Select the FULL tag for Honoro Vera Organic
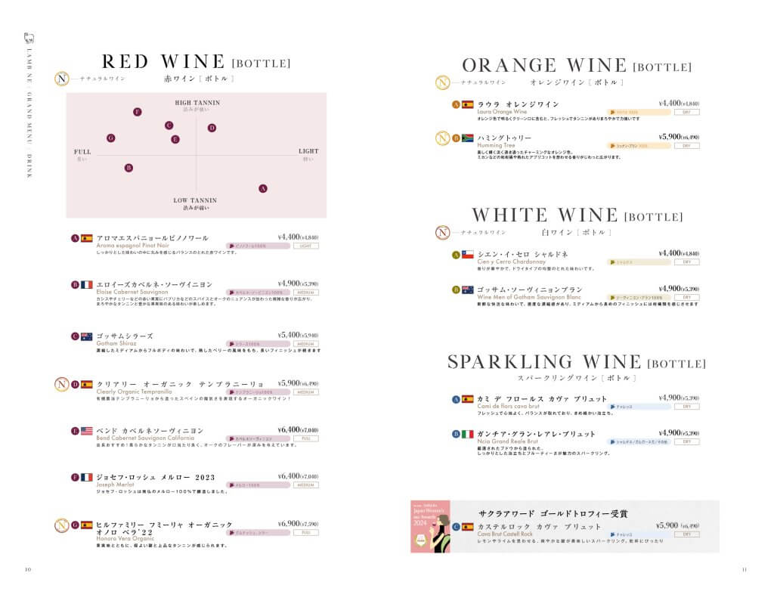 (306, 532)
